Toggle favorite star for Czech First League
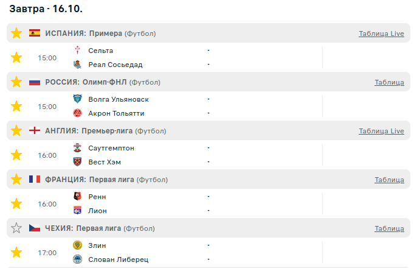The image size is (417, 268). (x=16, y=228)
